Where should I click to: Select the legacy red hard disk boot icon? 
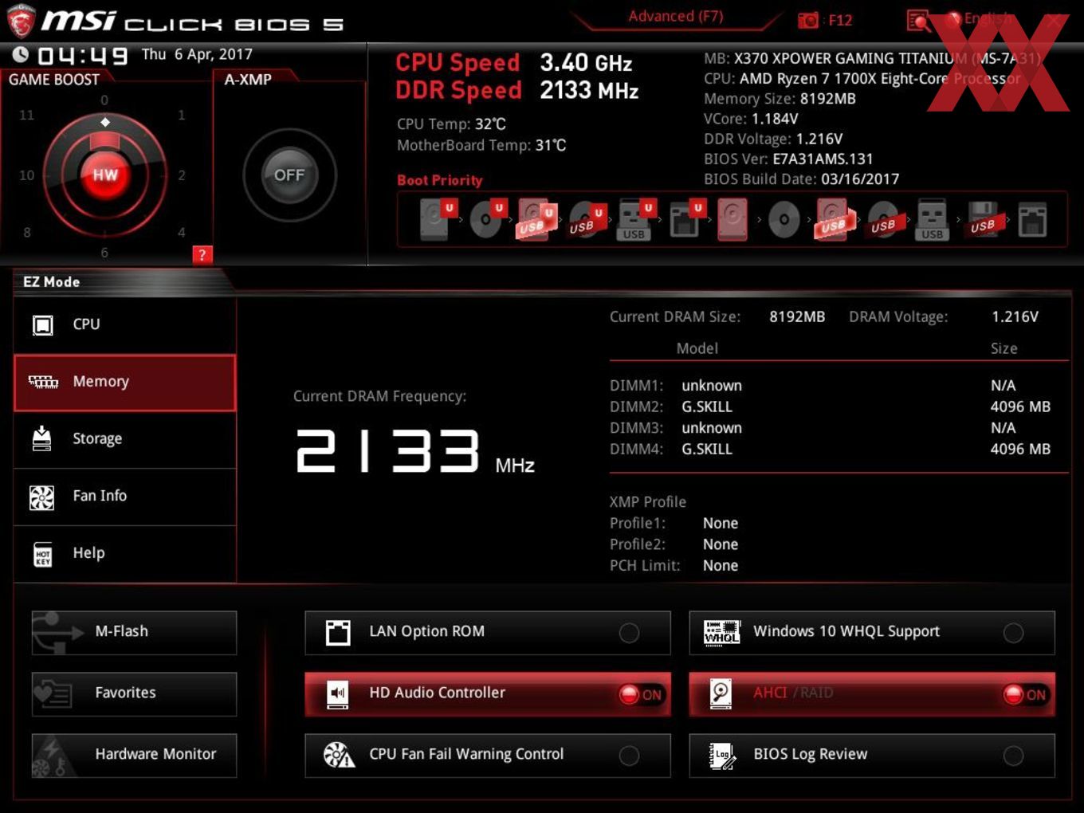coord(732,219)
